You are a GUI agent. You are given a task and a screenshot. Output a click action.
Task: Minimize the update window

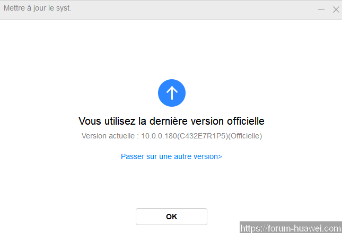321,10
